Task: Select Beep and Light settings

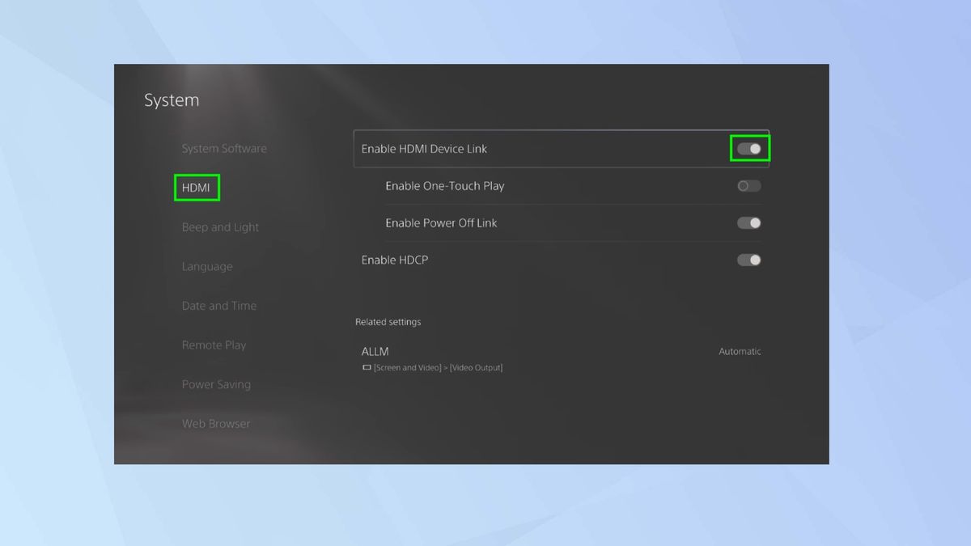Action: [220, 226]
